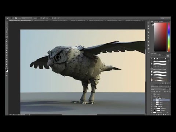
Task: Toggle lock position icon in Layers panel
Action: (158, 92)
